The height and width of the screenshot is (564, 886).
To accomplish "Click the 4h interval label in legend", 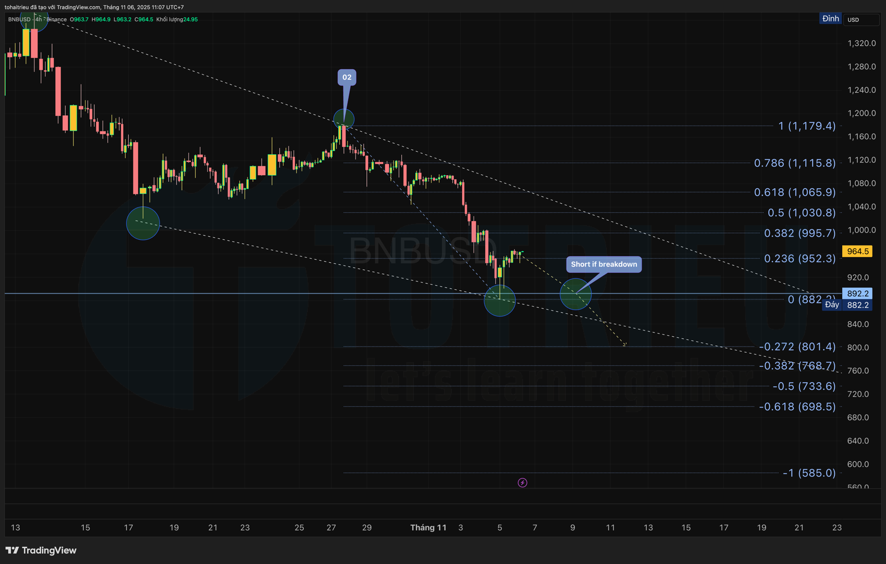I will tap(39, 19).
